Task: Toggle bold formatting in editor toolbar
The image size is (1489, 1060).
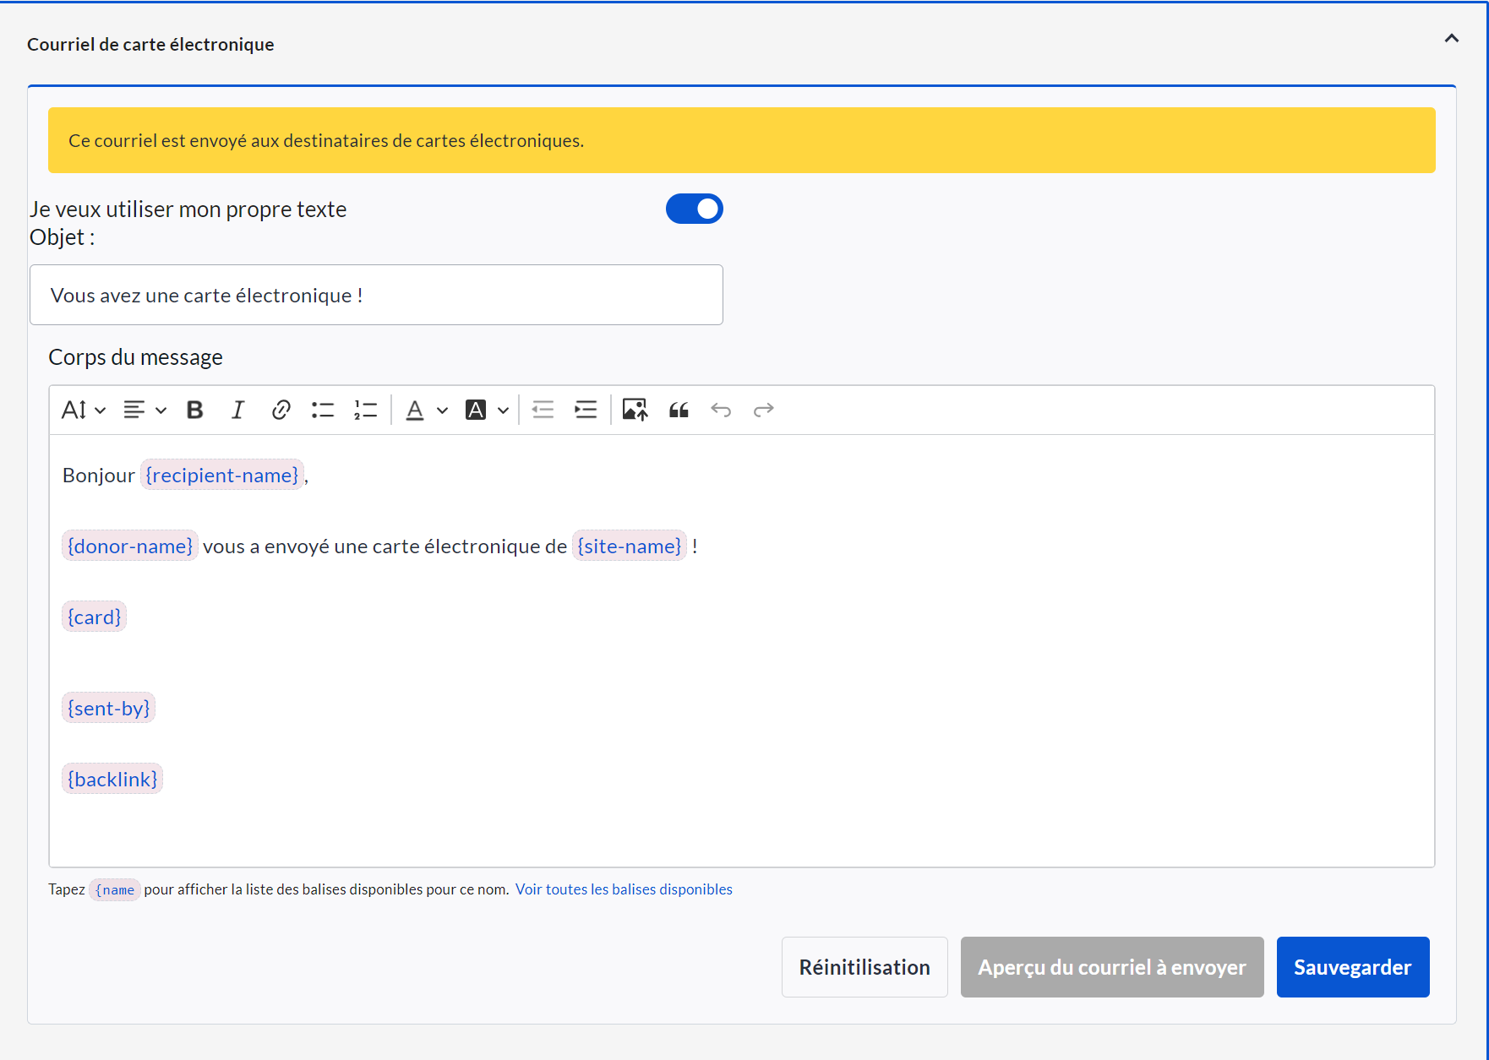Action: (x=194, y=410)
